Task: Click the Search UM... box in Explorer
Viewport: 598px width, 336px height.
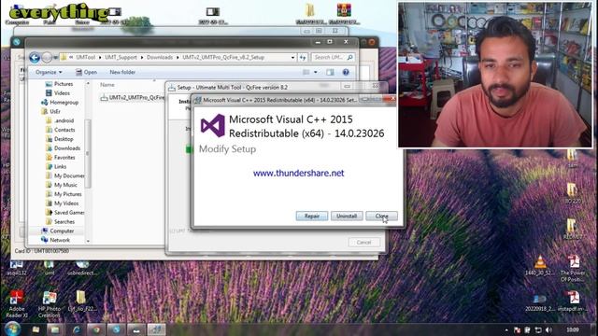Action: click(x=334, y=58)
